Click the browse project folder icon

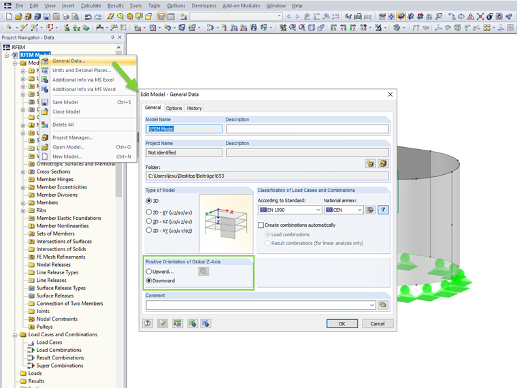(x=370, y=163)
